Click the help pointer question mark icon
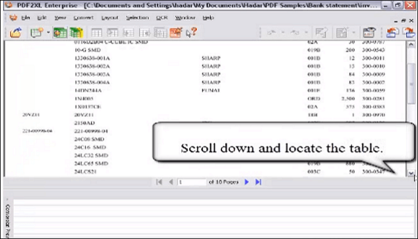The height and width of the screenshot is (239, 418). coord(192,33)
